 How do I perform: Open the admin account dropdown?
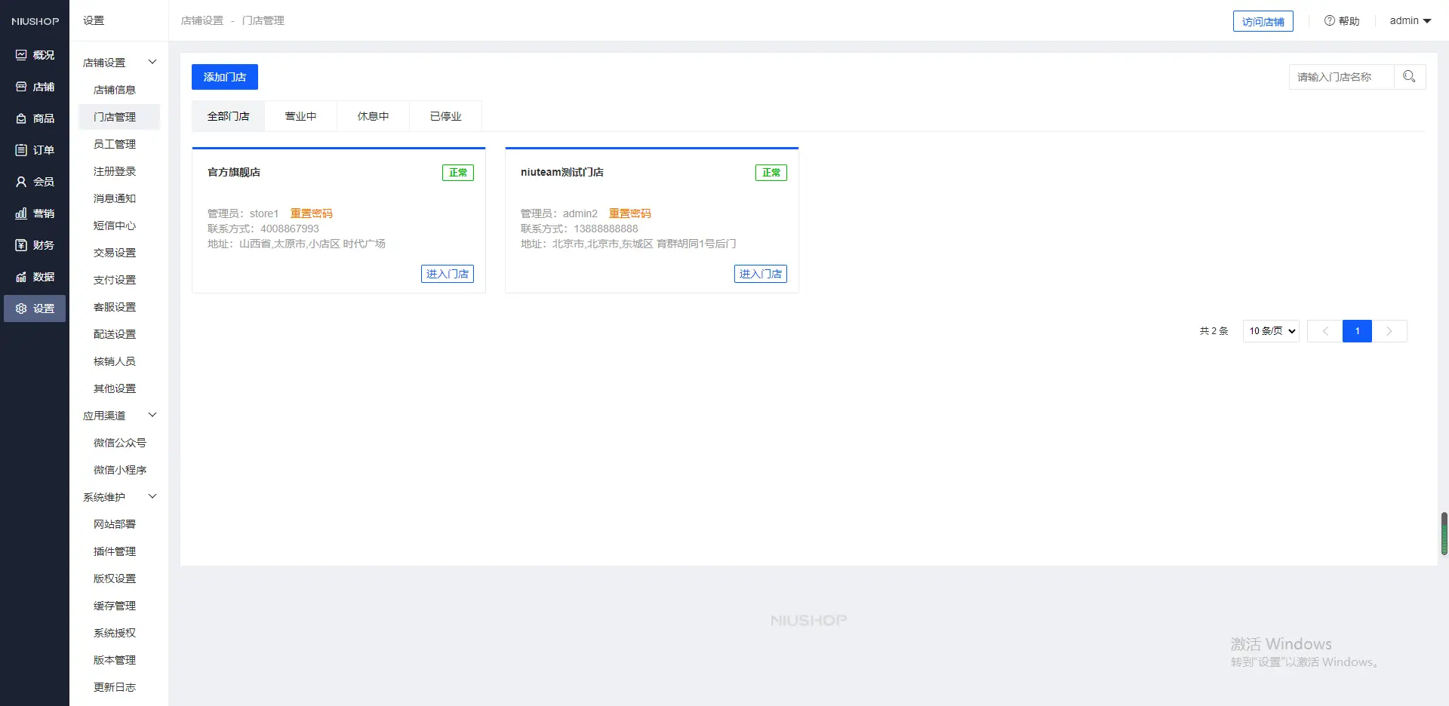(x=1410, y=21)
